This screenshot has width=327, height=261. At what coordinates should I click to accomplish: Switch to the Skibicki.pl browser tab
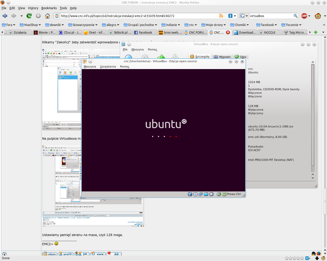tap(120, 32)
